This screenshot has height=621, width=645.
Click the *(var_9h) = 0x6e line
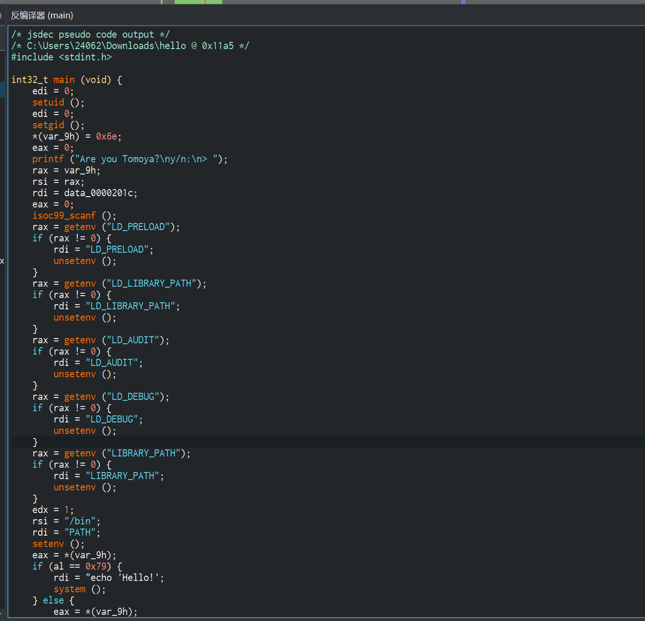click(x=77, y=136)
